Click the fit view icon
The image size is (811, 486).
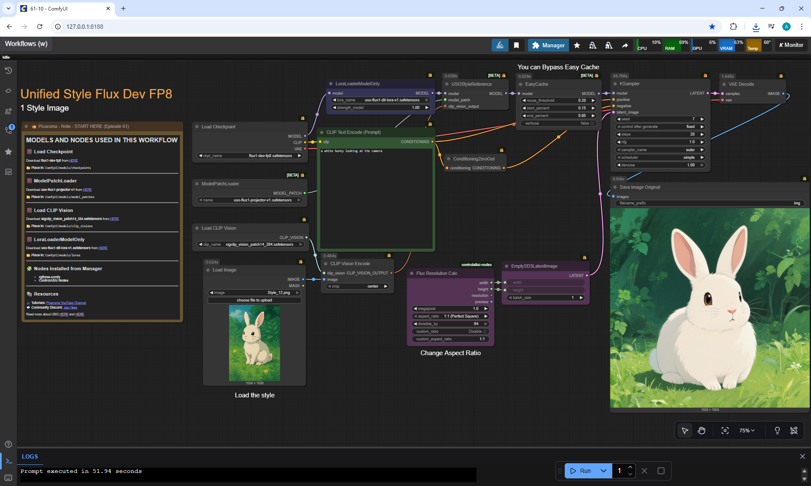tap(725, 430)
